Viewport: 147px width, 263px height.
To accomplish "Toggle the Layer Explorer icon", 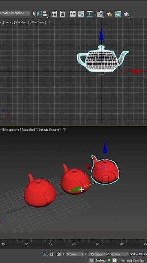I will tap(62, 14).
